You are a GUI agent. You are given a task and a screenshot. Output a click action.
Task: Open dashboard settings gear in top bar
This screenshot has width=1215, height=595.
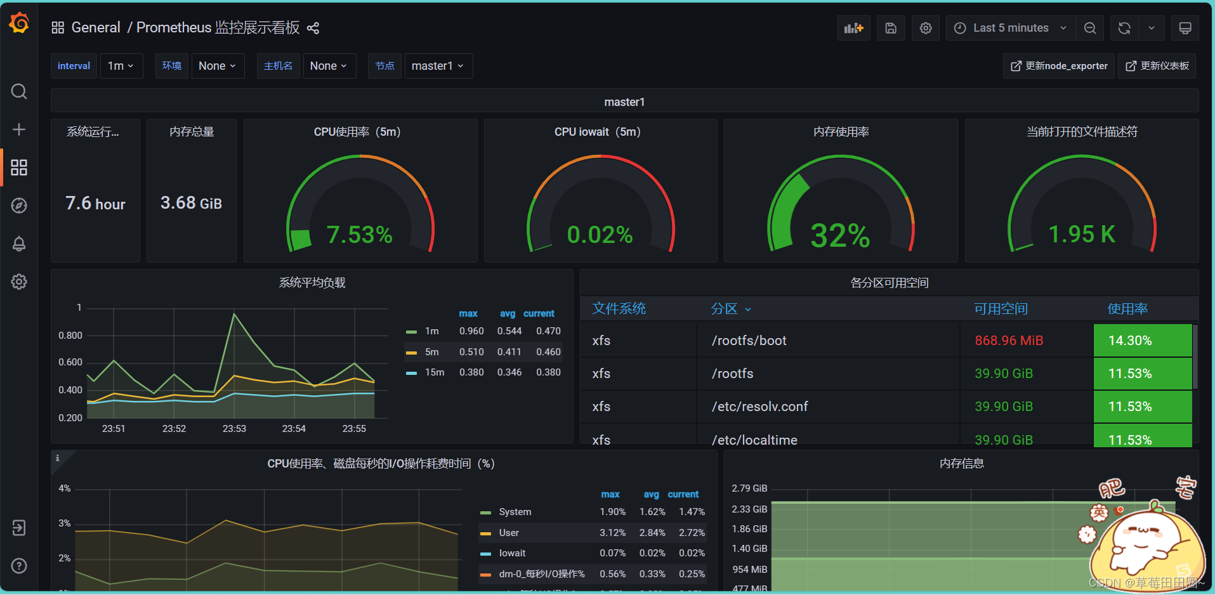926,28
